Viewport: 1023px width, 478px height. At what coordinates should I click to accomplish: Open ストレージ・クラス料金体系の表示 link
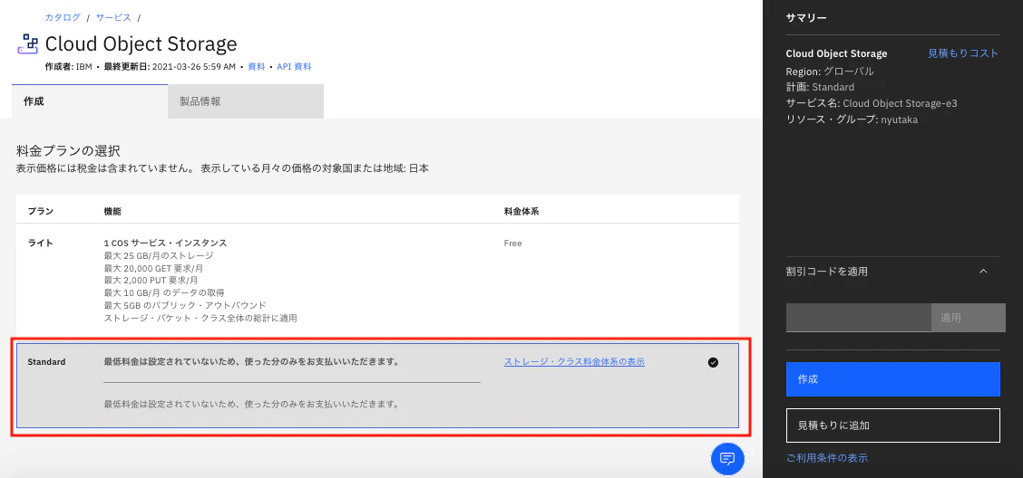coord(574,362)
